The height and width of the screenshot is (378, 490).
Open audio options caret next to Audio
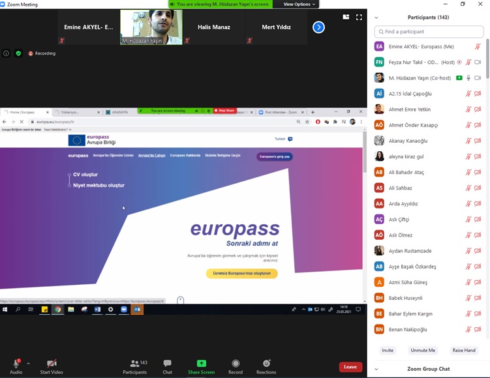29,363
